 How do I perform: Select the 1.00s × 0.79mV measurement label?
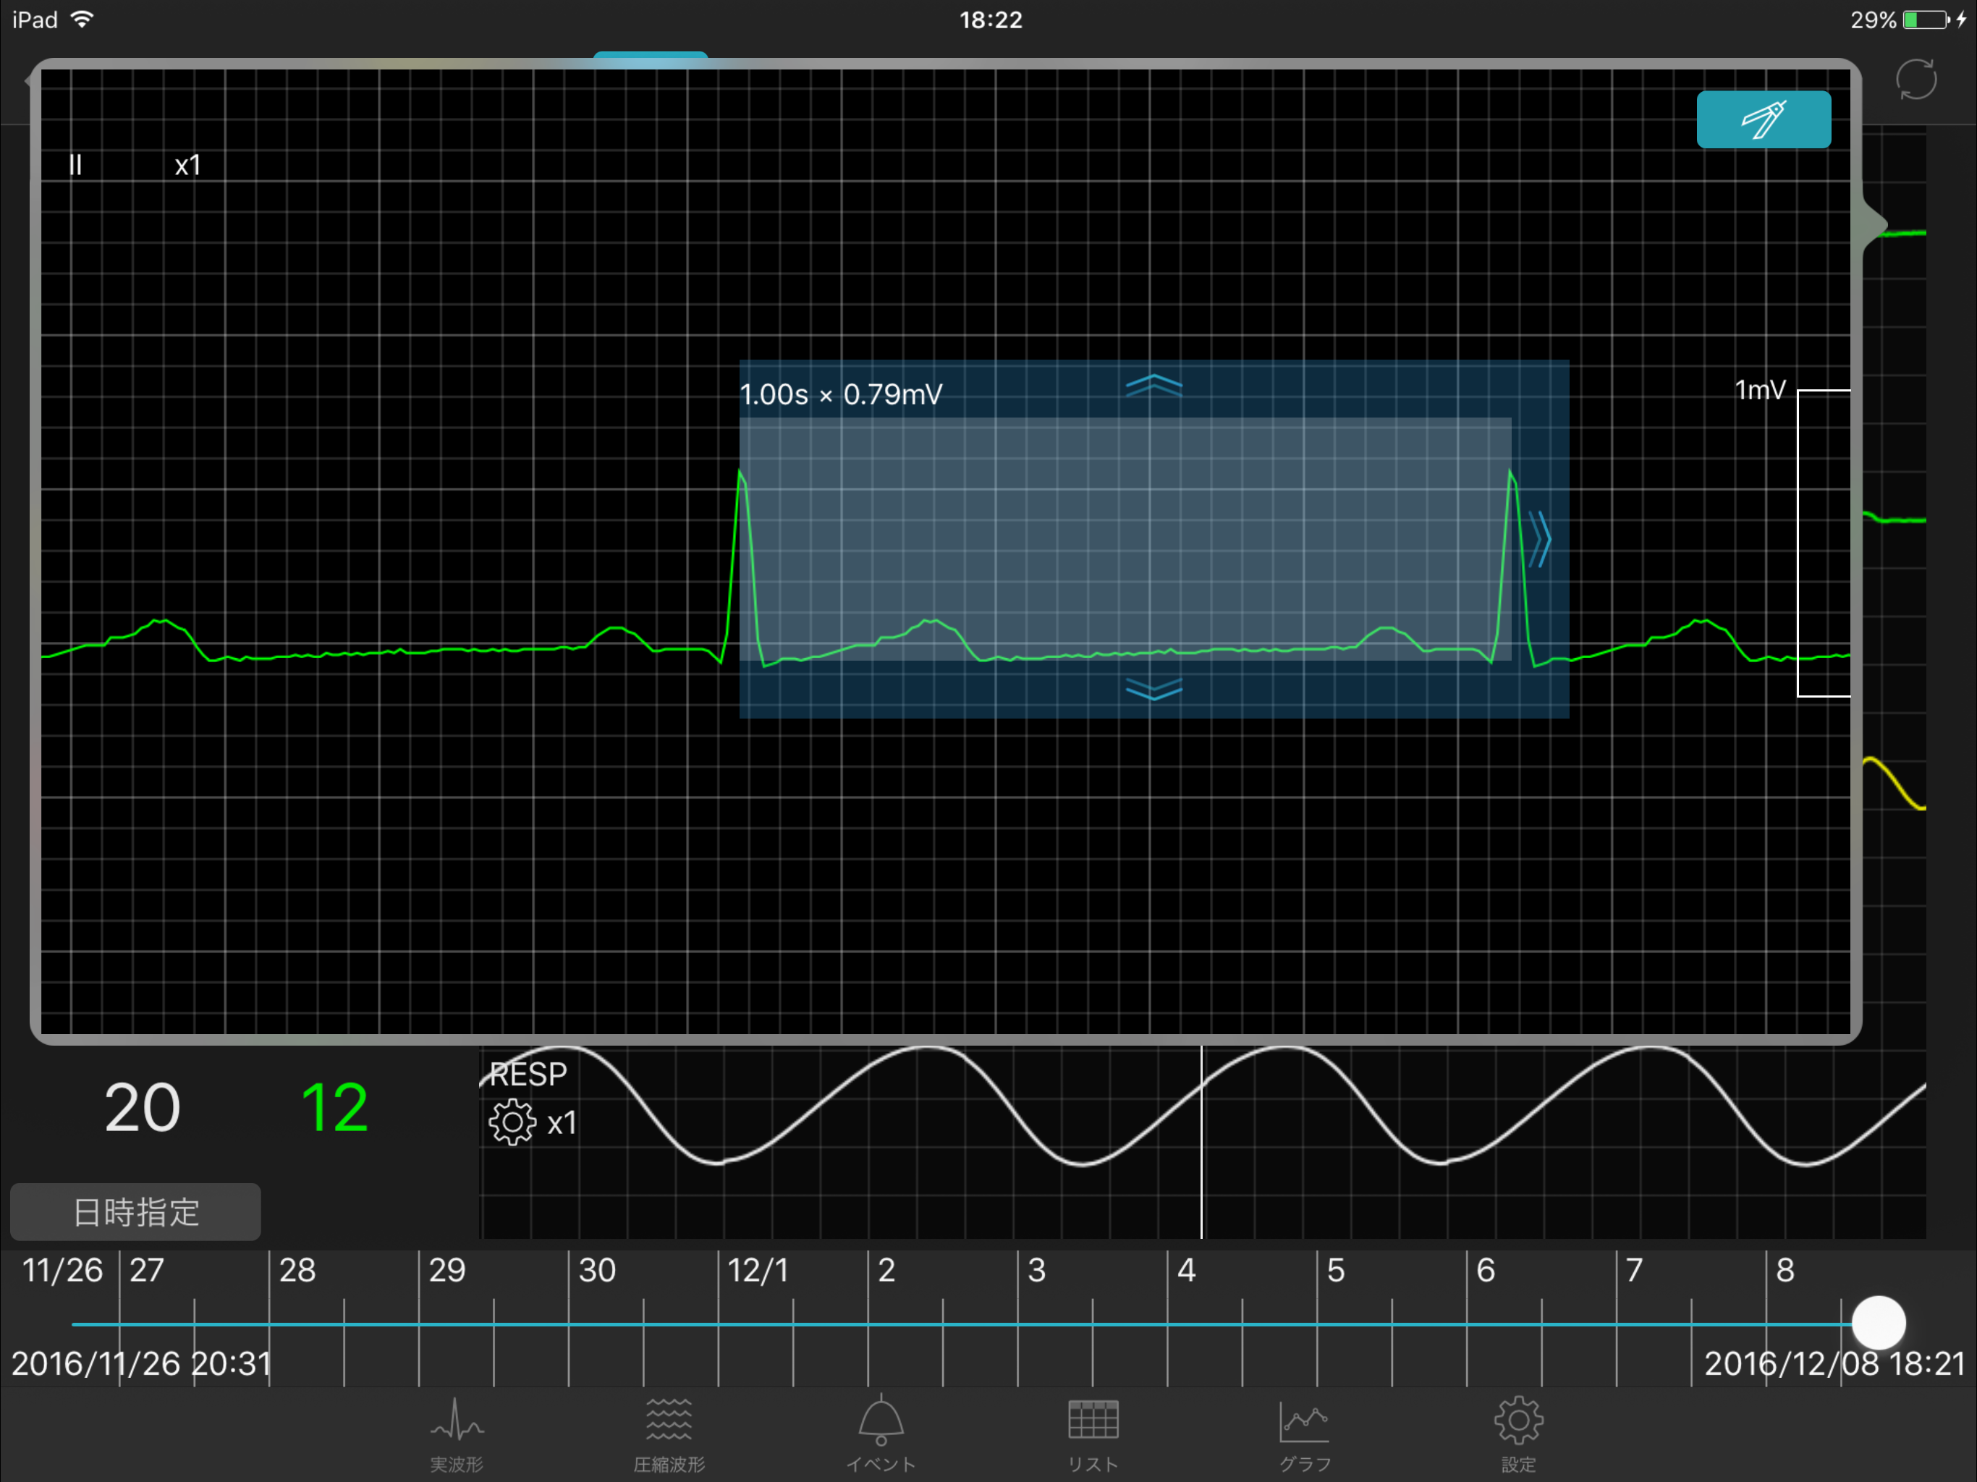(841, 394)
